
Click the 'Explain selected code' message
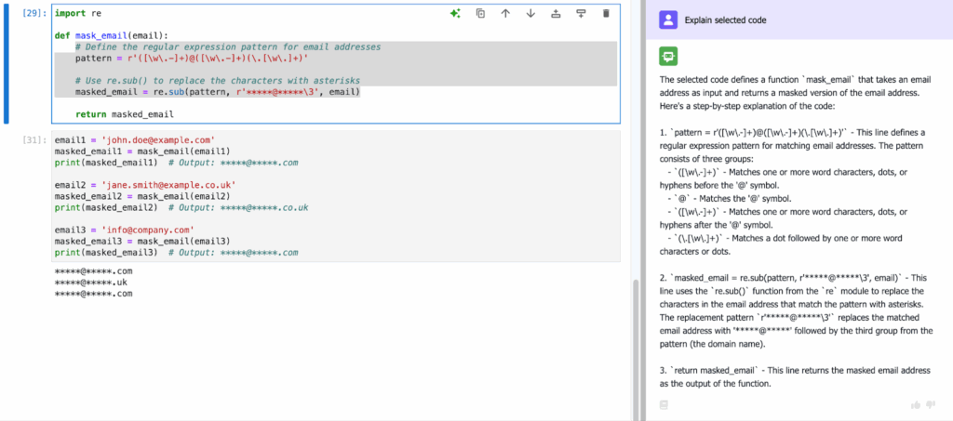click(723, 20)
